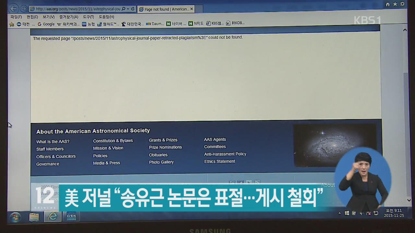Open the 보기(V) menu
Screen dimensions: 415x233
coord(49,17)
